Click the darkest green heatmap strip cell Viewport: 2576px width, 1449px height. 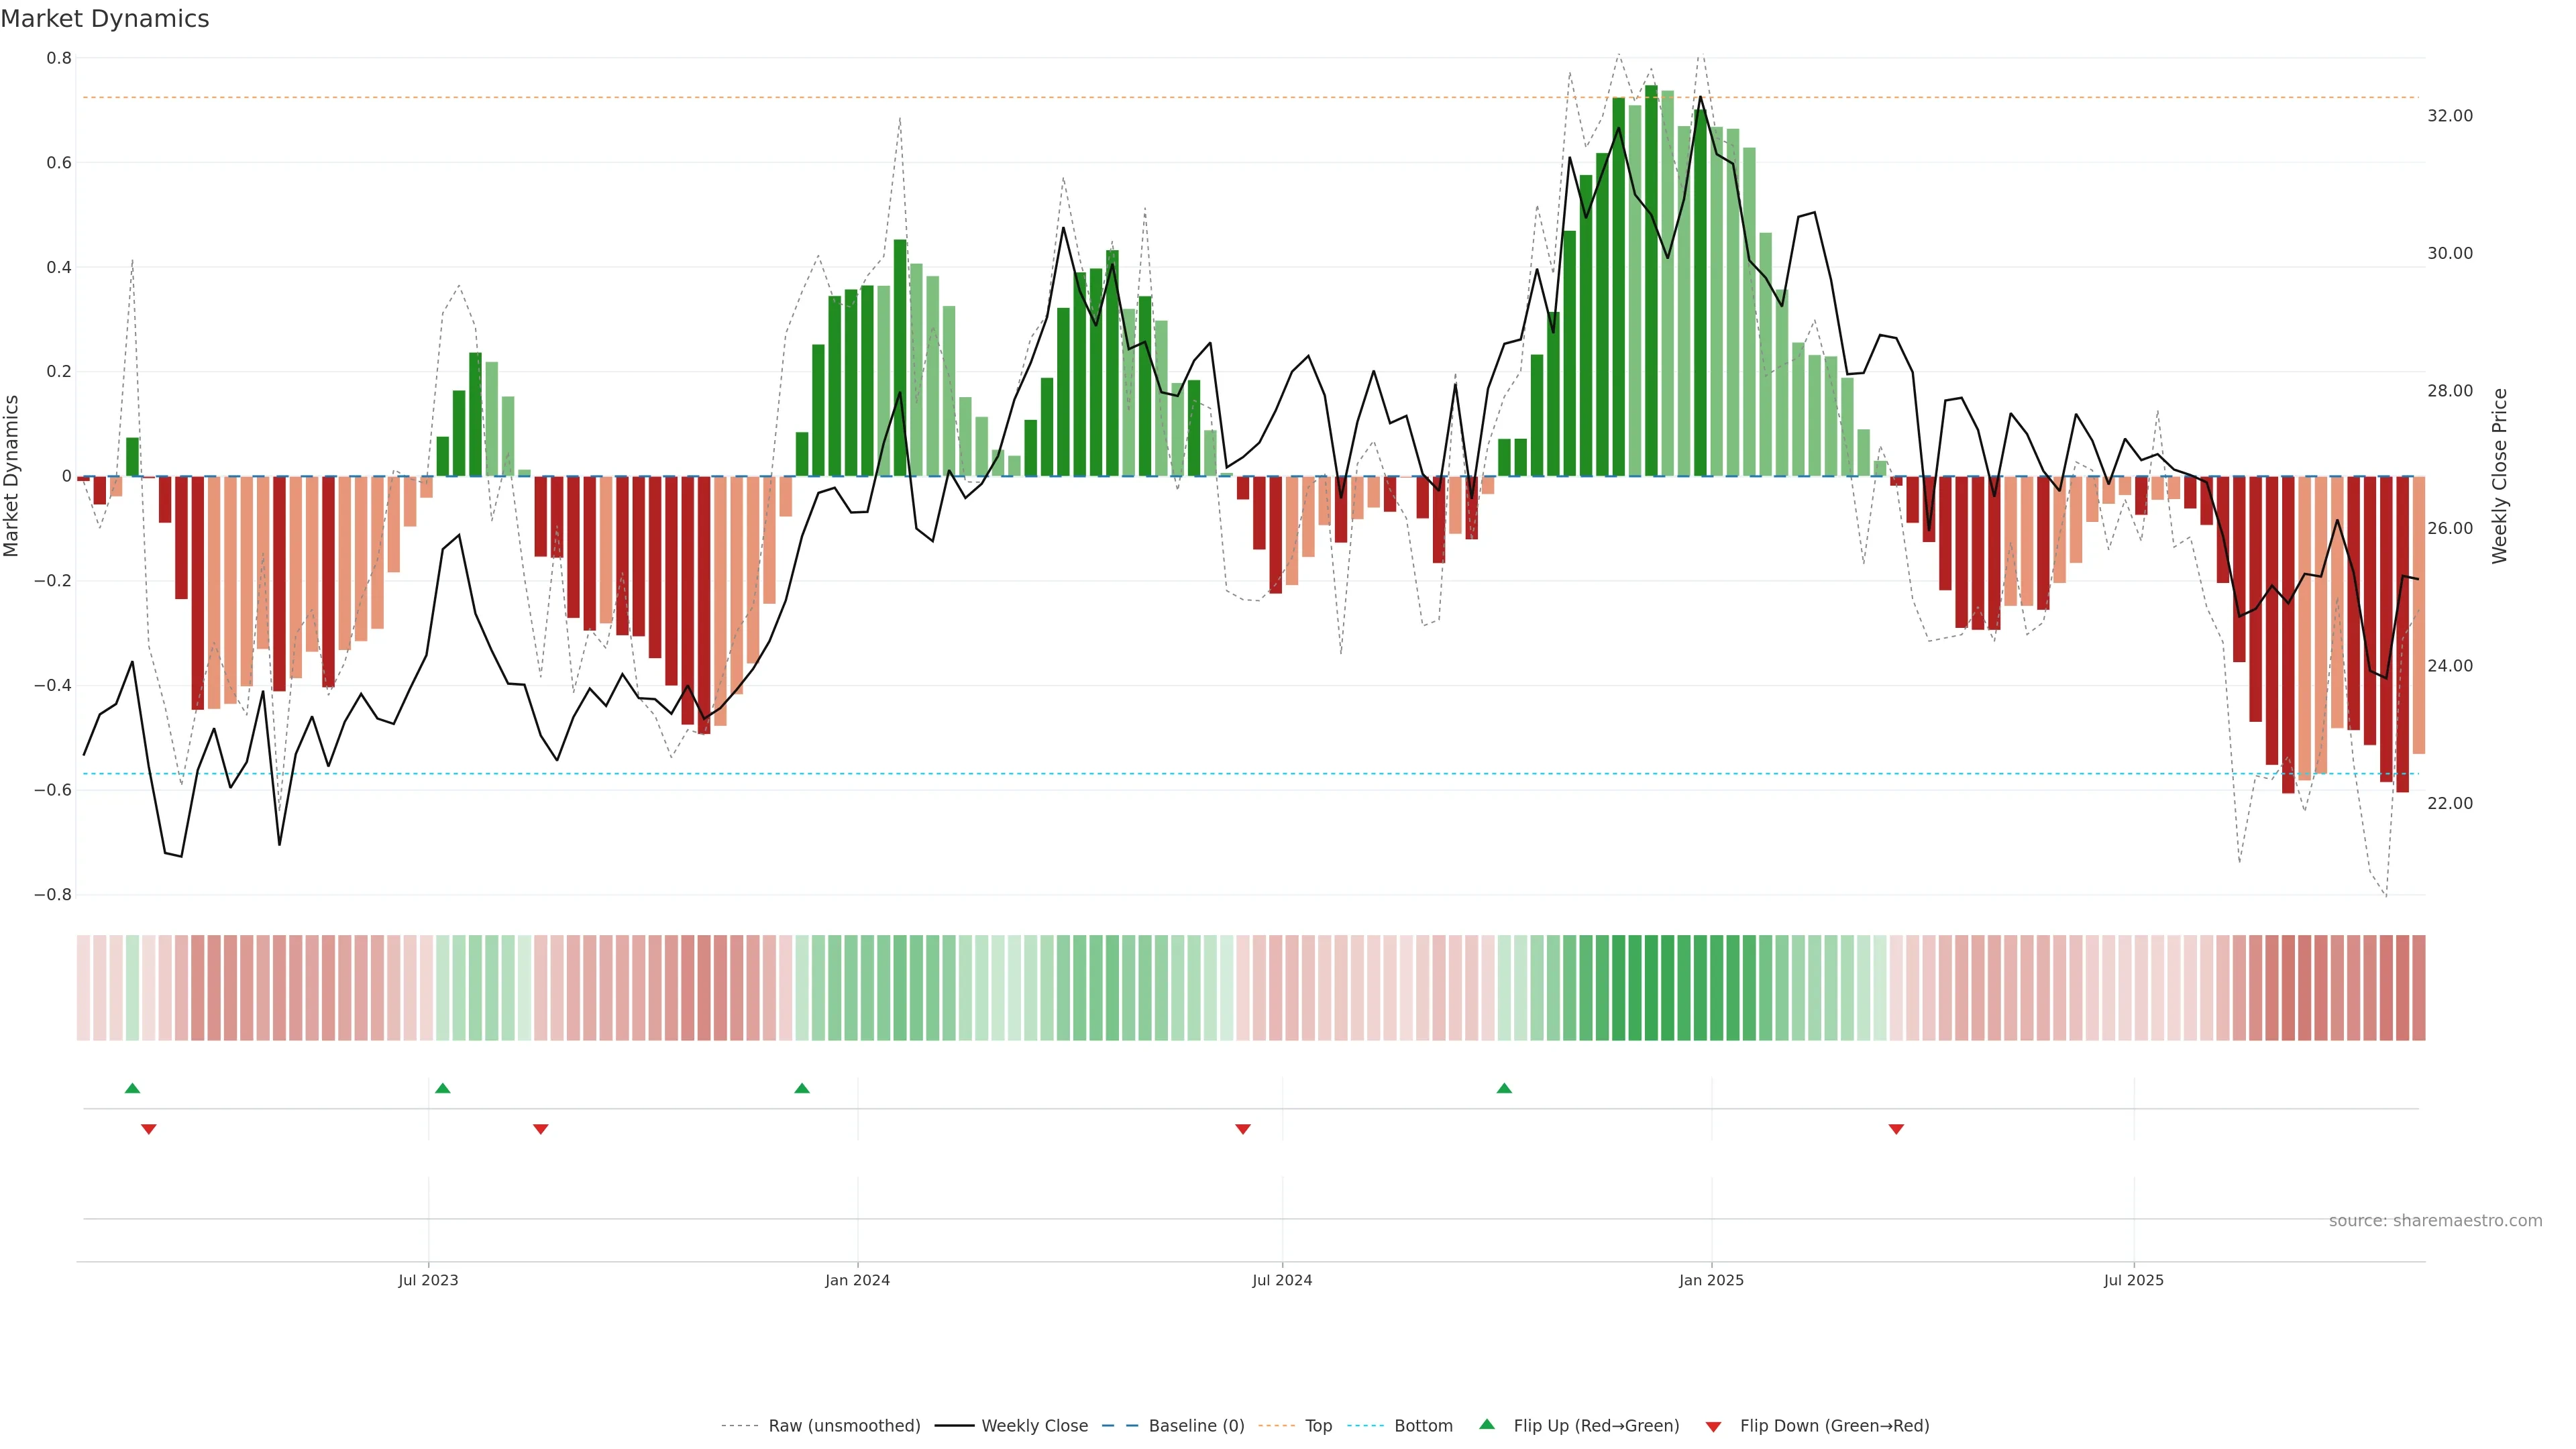(x=1651, y=988)
